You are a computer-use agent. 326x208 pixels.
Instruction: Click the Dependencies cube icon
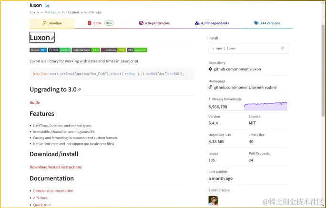141,23
